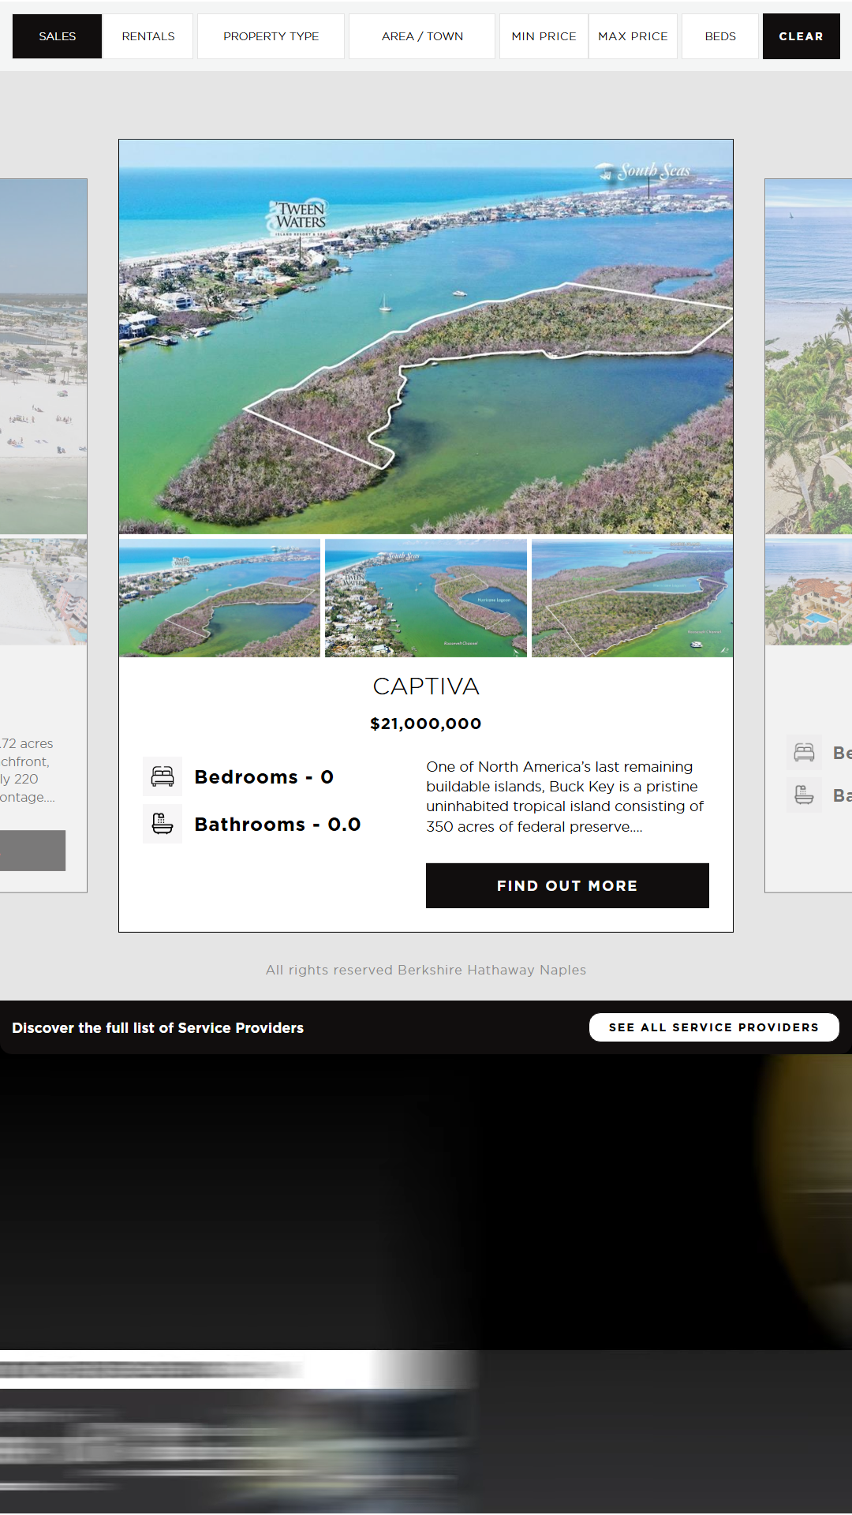Select the first small Captiva thumbnail
The height and width of the screenshot is (1515, 852).
point(220,598)
